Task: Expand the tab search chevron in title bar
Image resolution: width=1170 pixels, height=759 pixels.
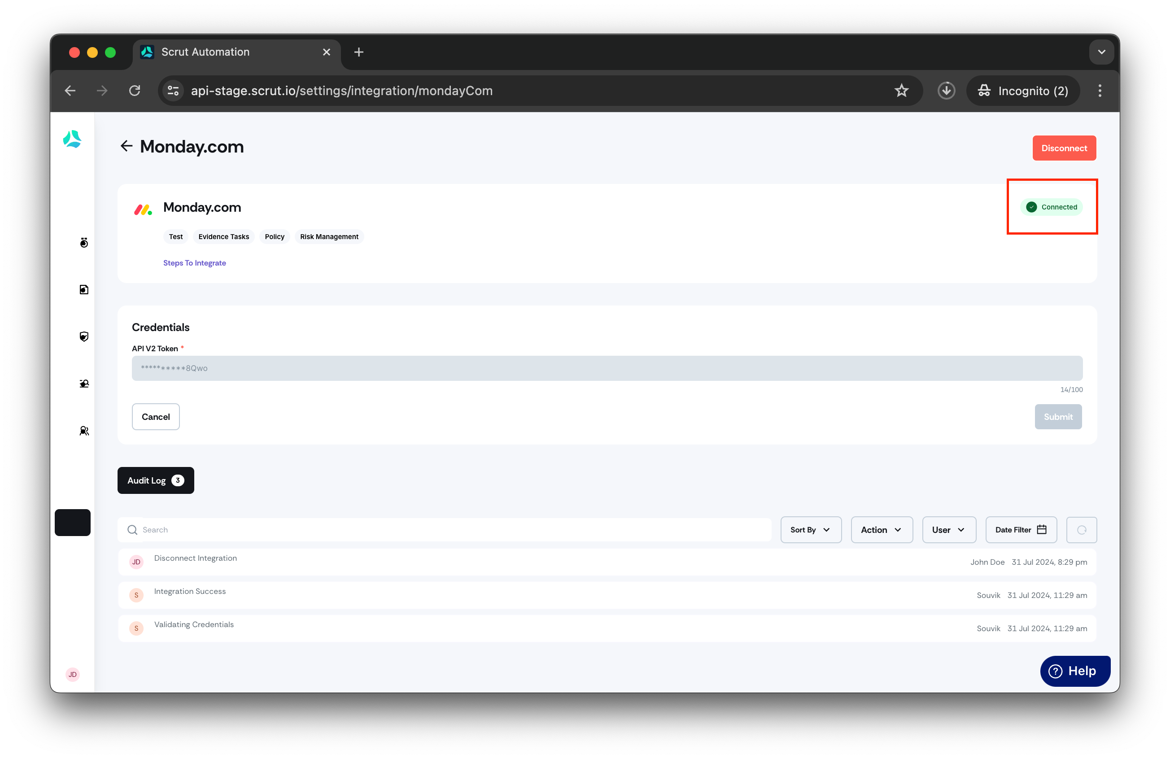Action: click(x=1101, y=52)
